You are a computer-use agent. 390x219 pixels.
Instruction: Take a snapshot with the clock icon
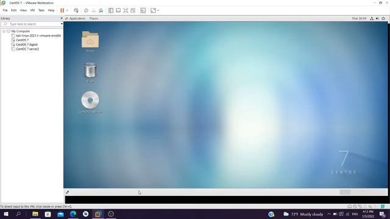pos(86,10)
